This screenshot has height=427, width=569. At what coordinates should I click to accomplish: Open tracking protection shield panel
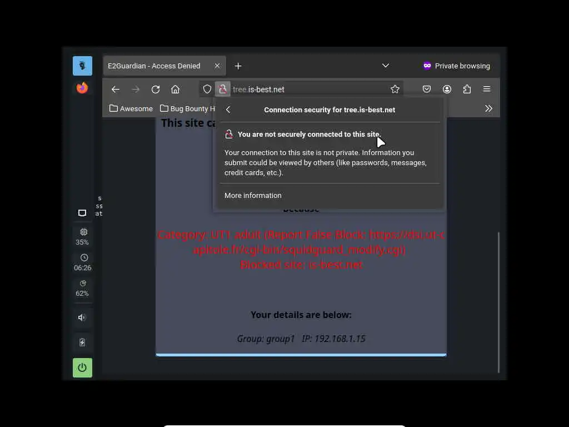click(x=207, y=90)
